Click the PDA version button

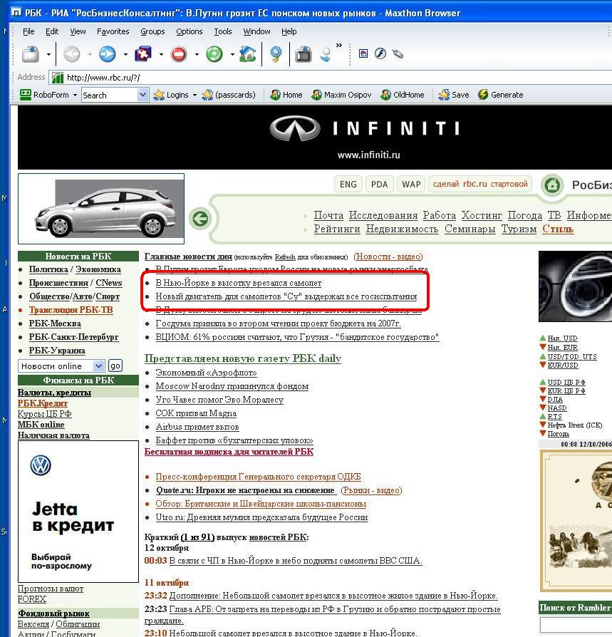(379, 184)
